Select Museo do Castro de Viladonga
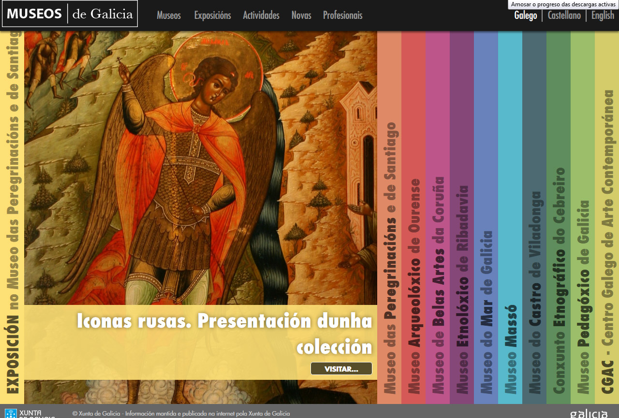The width and height of the screenshot is (619, 418). (x=534, y=217)
